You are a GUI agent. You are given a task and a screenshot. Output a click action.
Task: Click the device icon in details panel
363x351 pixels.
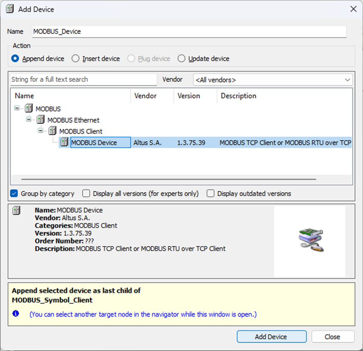(x=16, y=211)
